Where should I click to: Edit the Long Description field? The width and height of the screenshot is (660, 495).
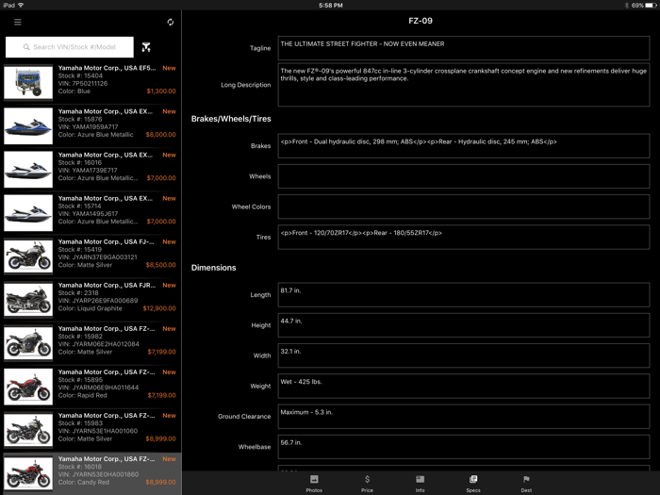464,85
